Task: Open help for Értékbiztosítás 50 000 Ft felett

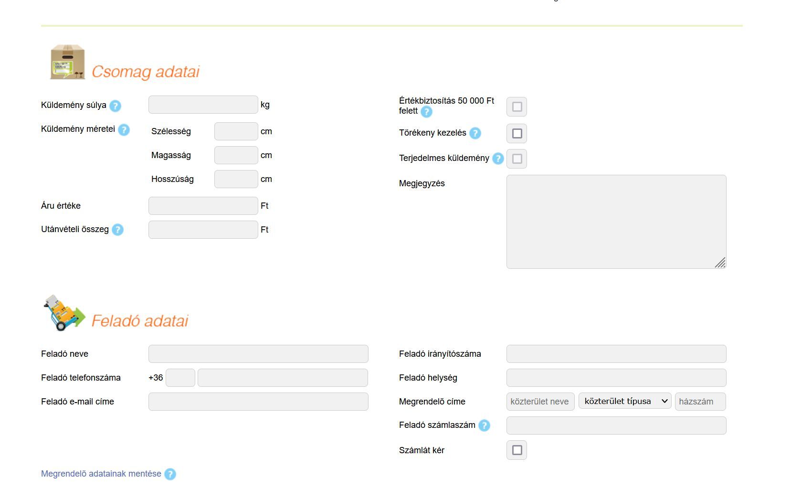Action: (426, 112)
